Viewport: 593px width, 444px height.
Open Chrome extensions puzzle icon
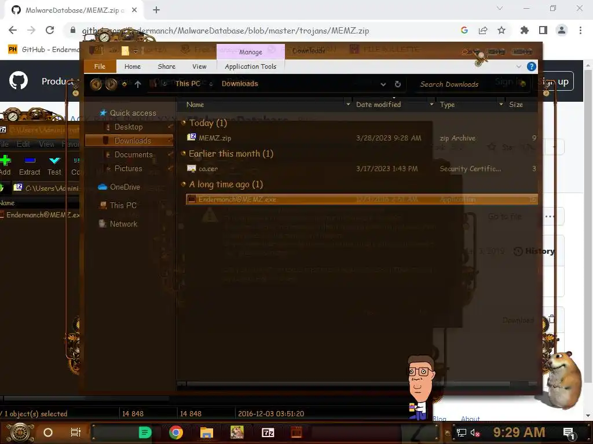click(525, 30)
